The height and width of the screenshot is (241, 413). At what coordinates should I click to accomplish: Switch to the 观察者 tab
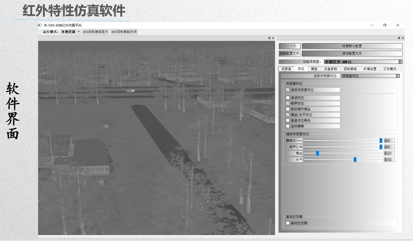(286, 69)
